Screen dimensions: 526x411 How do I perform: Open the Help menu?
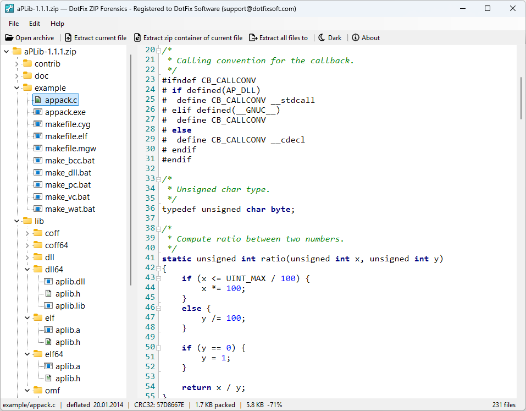click(x=57, y=24)
